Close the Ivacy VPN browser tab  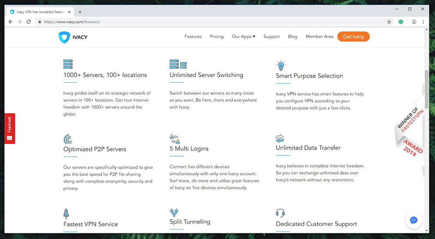(x=69, y=12)
